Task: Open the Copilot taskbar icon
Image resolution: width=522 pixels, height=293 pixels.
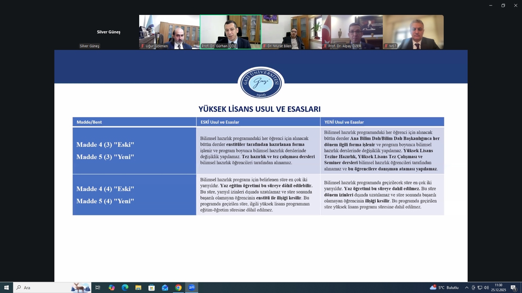Action: [x=111, y=287]
